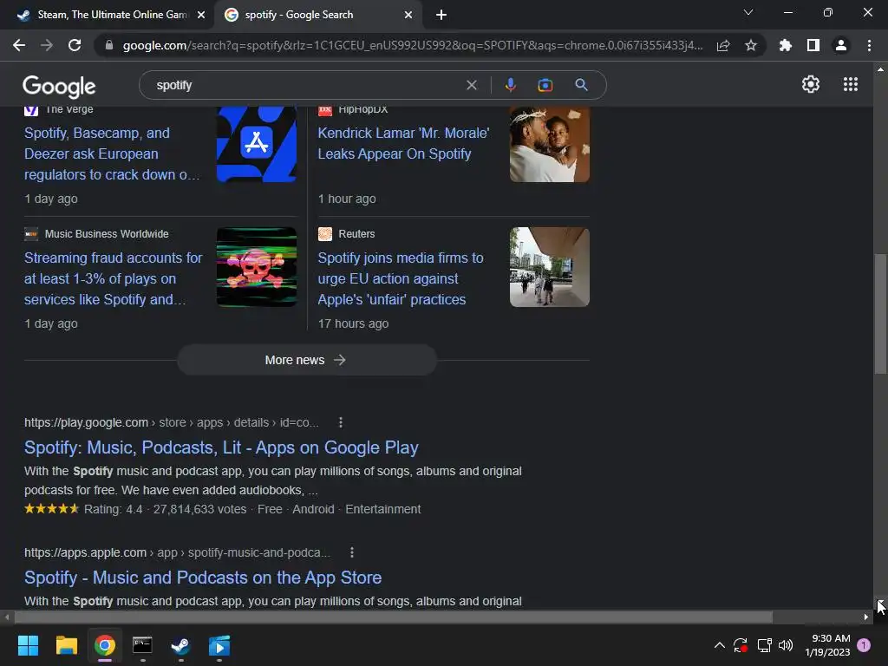Image resolution: width=888 pixels, height=666 pixels.
Task: Click the Reuters source label
Action: coord(356,234)
